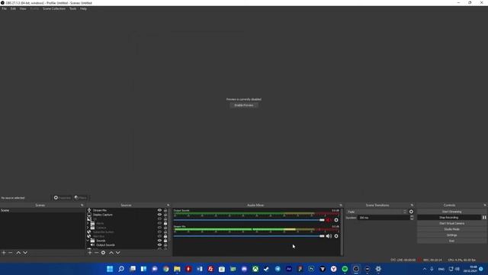Toggle lock for Output Sounds source
The height and width of the screenshot is (275, 488).
(x=165, y=244)
